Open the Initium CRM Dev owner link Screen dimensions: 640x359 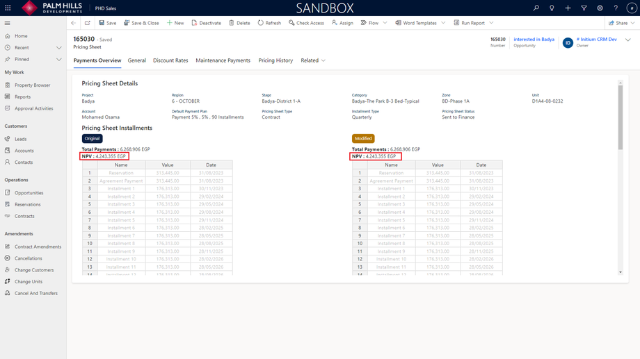click(x=596, y=40)
